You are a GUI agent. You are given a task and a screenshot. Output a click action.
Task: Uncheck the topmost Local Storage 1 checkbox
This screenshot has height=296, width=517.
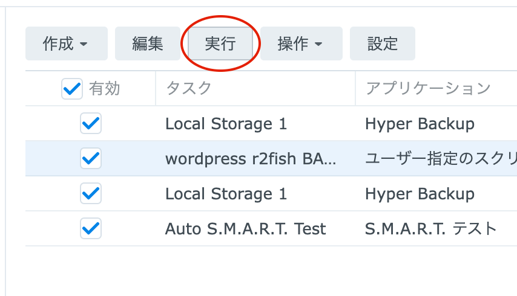(x=91, y=123)
